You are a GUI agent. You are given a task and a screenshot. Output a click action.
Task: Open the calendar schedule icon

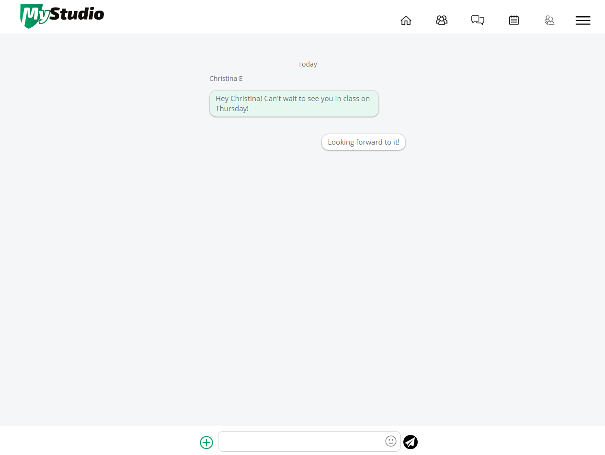(514, 20)
